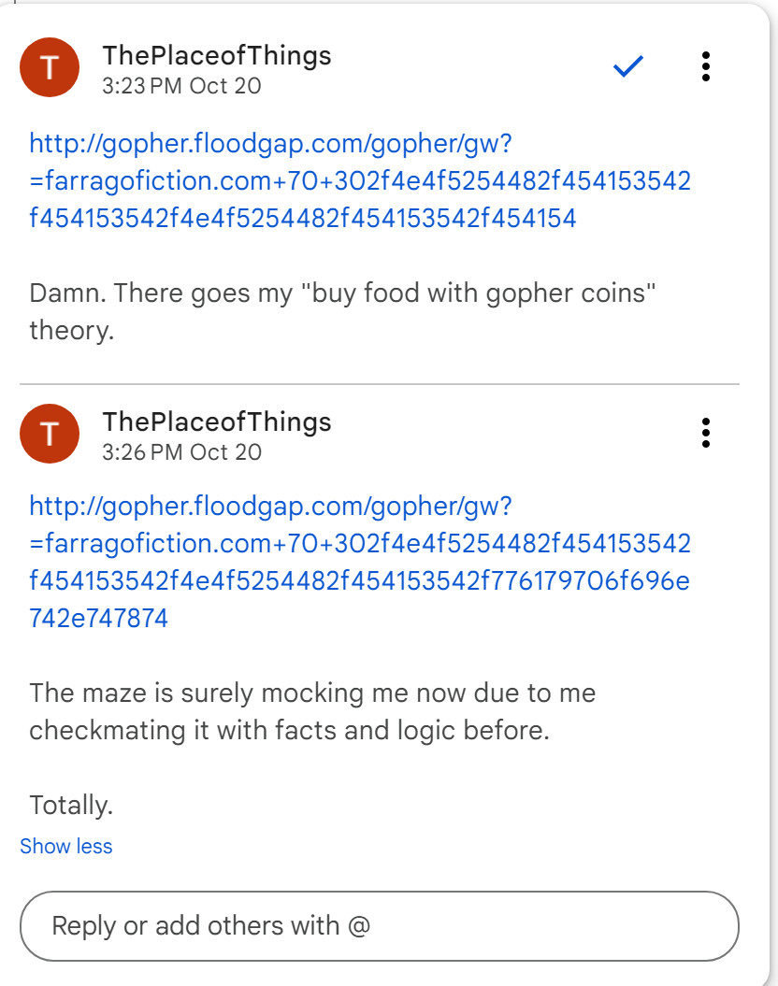The height and width of the screenshot is (986, 778).
Task: Click the 3:23 PM Oct 20 timestamp
Action: point(181,86)
